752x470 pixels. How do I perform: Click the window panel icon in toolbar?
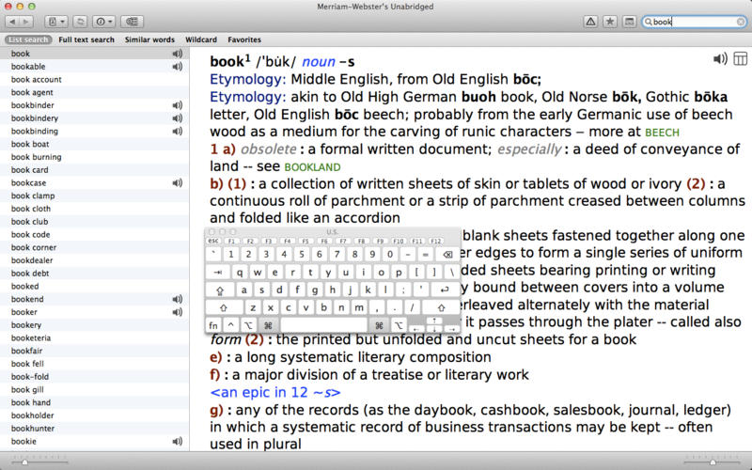click(x=628, y=21)
